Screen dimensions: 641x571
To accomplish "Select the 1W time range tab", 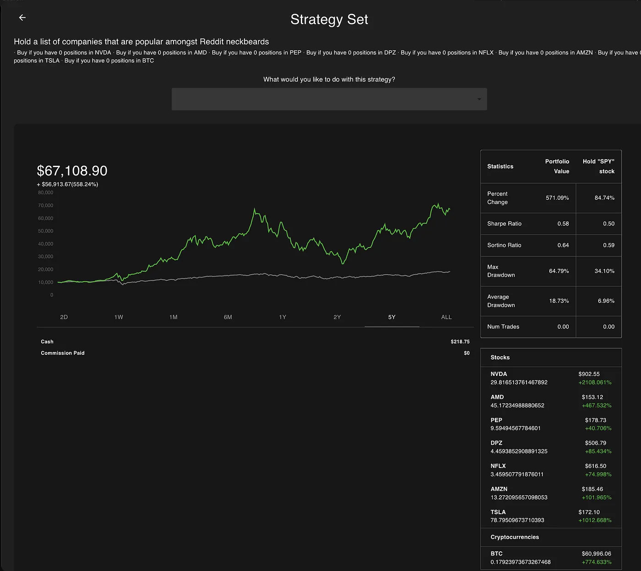I will tap(119, 317).
